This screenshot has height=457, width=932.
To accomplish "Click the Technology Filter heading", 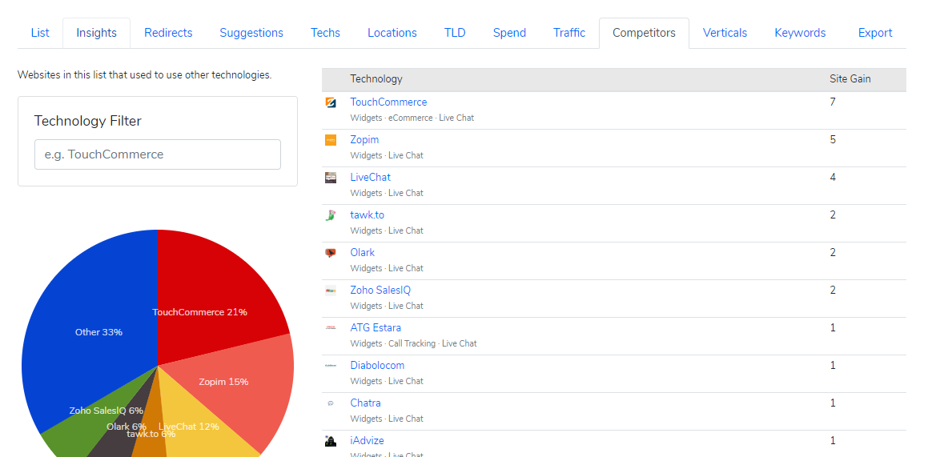I will pyautogui.click(x=88, y=121).
